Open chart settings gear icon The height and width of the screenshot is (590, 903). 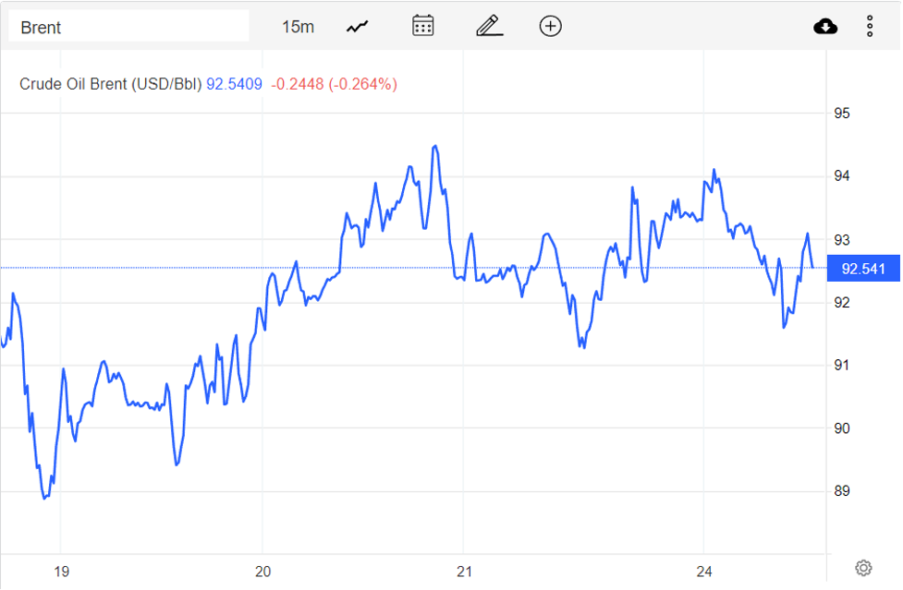pyautogui.click(x=863, y=567)
